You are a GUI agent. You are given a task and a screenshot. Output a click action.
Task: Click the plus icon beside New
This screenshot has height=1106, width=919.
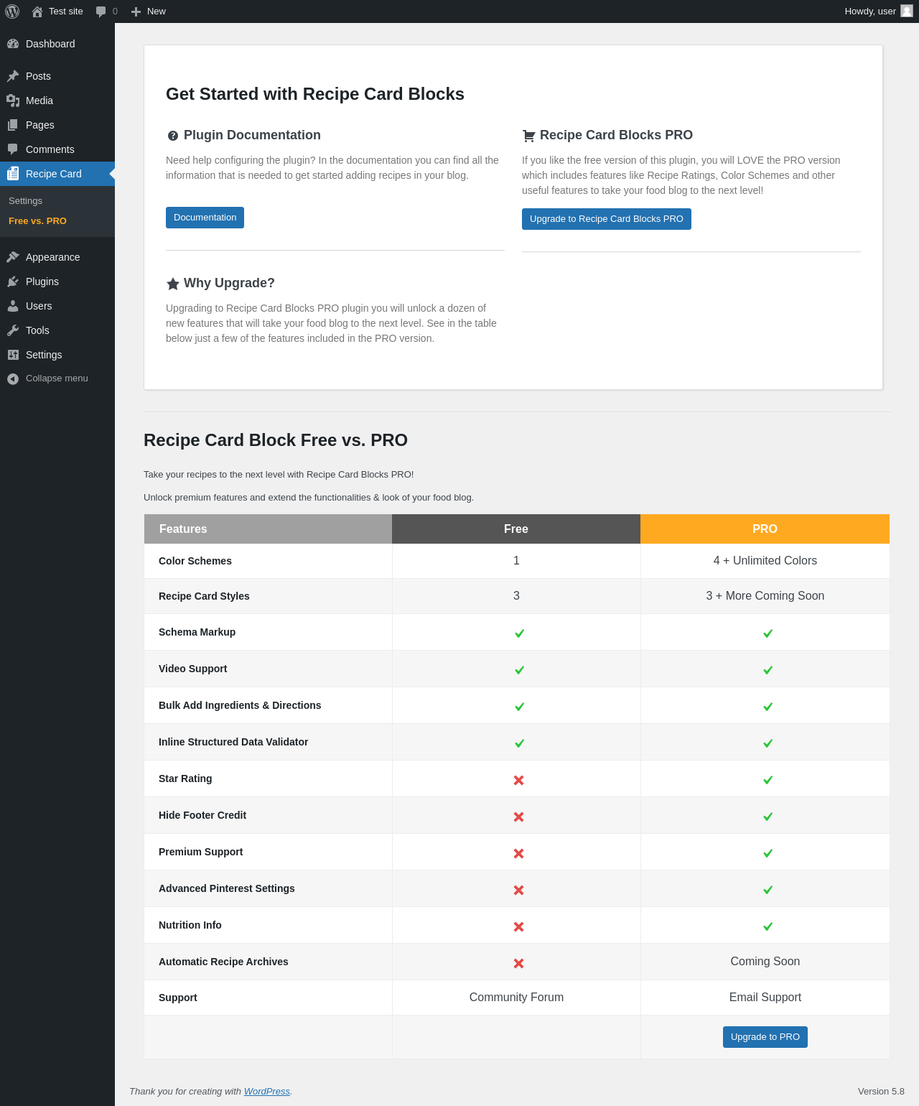pyautogui.click(x=136, y=11)
